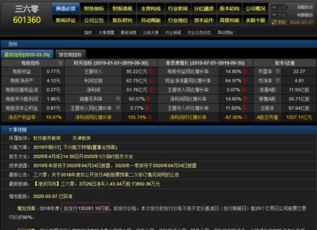317x230 pixels.
Task: Click the red circle icon beside 主营收入 95.22亿元
Action: point(151,71)
